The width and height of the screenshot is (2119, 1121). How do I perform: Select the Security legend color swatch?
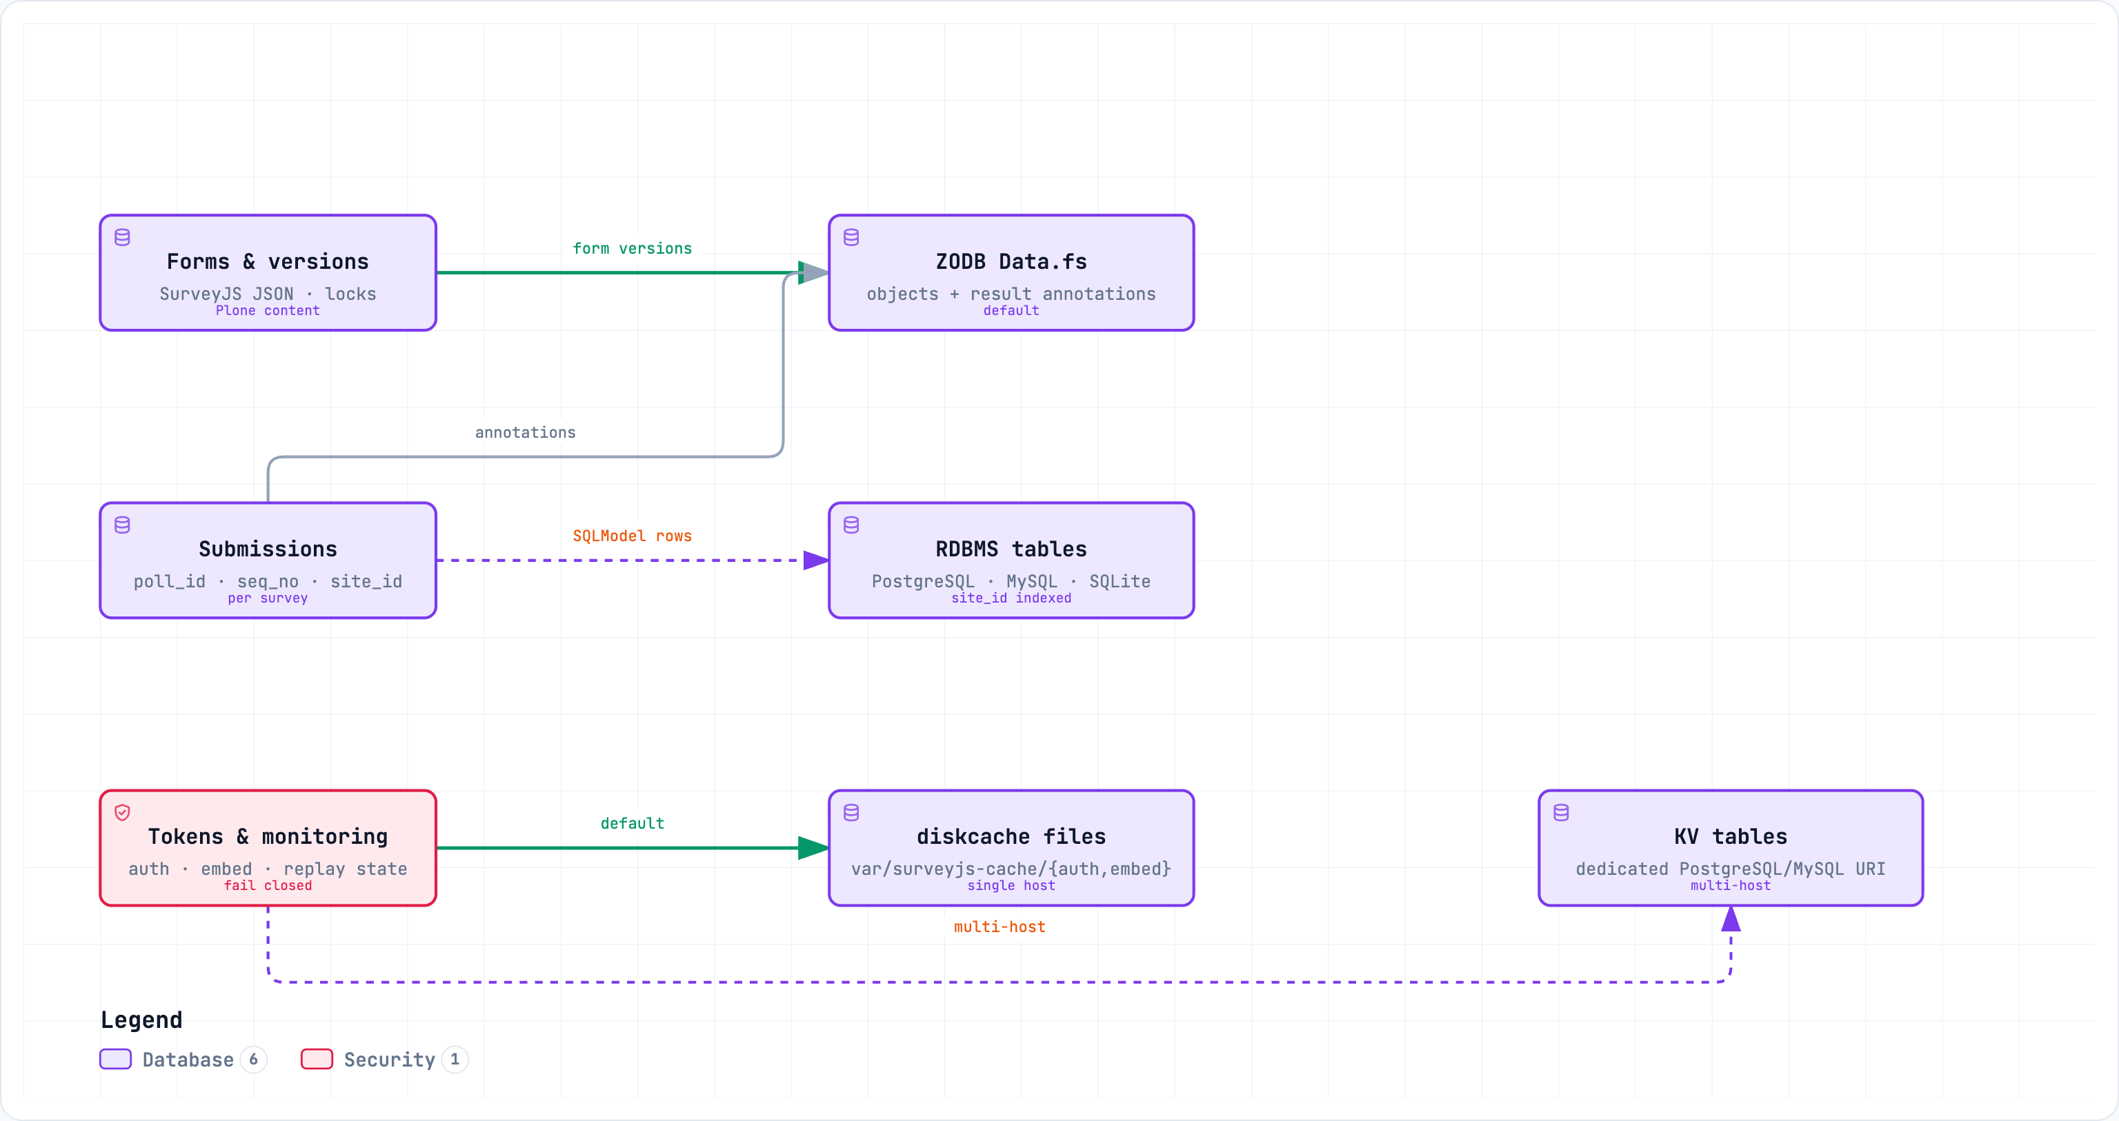tap(317, 1060)
